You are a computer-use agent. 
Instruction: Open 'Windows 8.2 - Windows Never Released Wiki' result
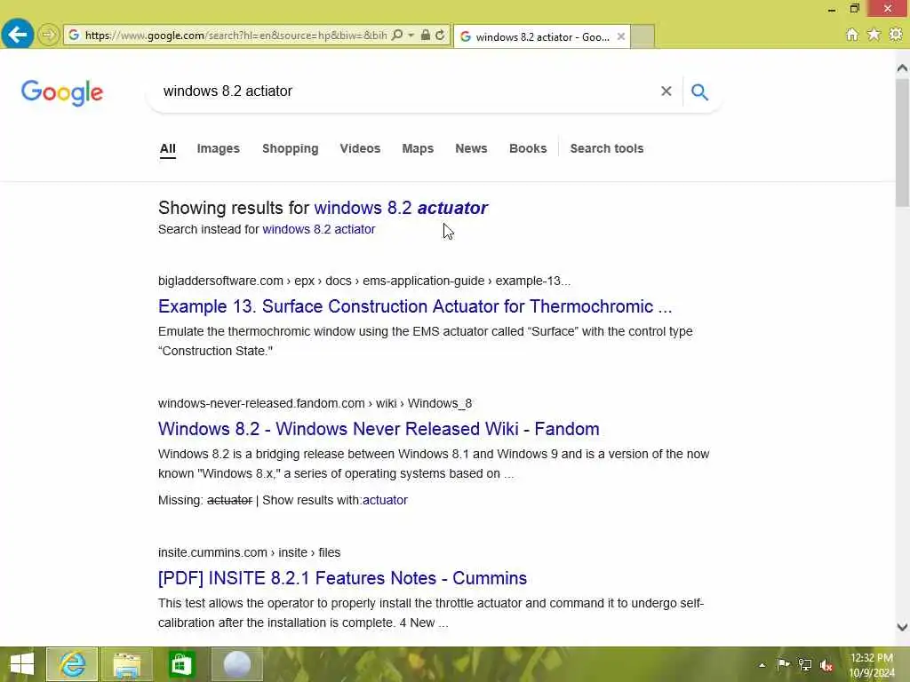point(379,429)
